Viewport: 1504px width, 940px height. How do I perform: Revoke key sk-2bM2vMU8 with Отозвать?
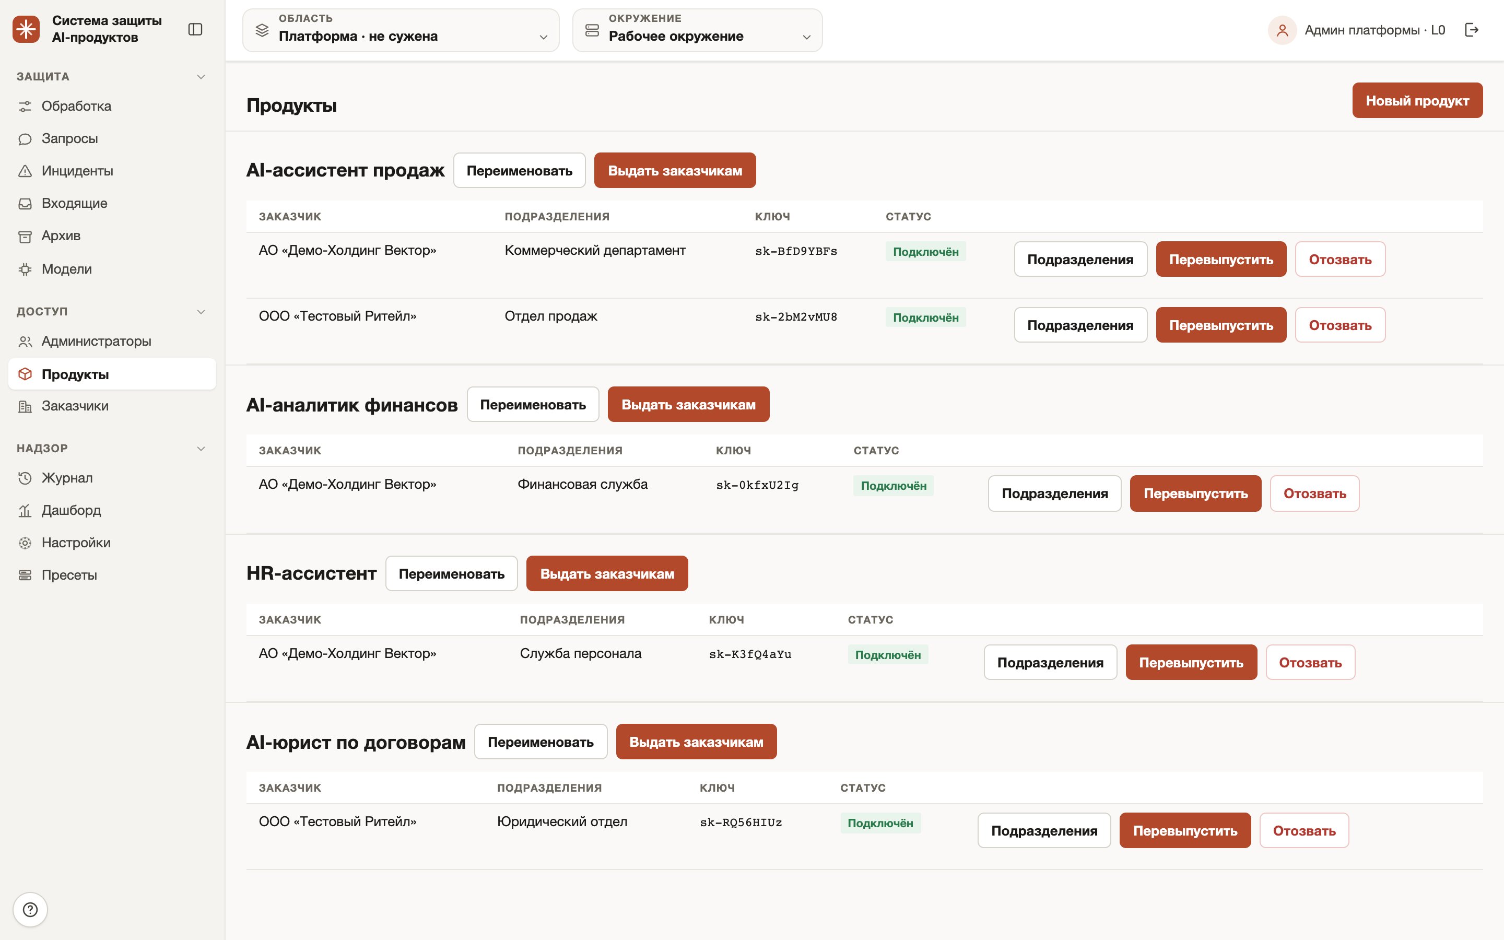[x=1340, y=325]
